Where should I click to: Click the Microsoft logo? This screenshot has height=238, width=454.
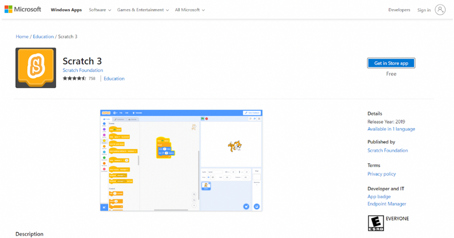(x=23, y=10)
